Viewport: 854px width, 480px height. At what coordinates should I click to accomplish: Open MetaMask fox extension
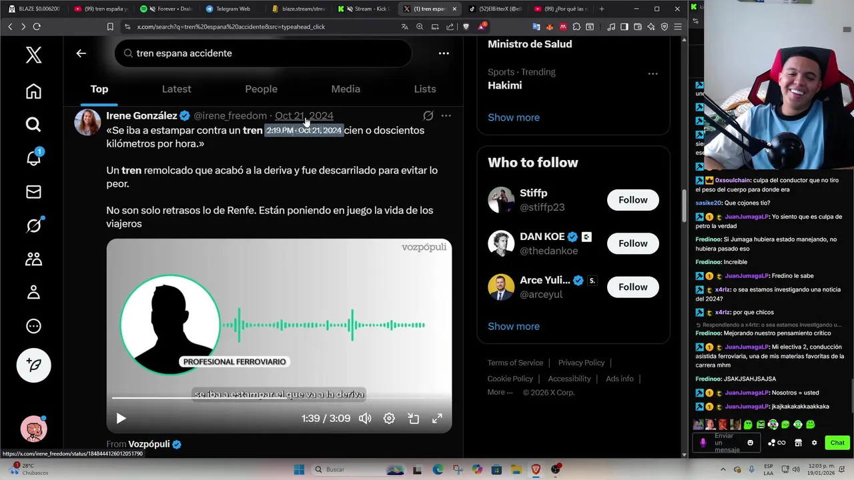tap(550, 27)
